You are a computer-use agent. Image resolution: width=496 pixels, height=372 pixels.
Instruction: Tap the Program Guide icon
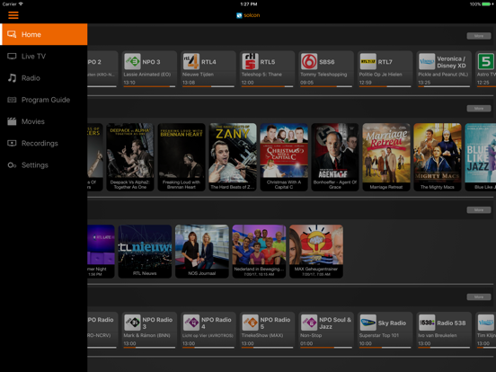point(12,100)
